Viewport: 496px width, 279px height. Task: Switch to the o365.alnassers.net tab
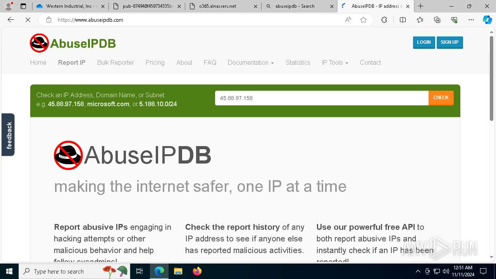(x=223, y=6)
